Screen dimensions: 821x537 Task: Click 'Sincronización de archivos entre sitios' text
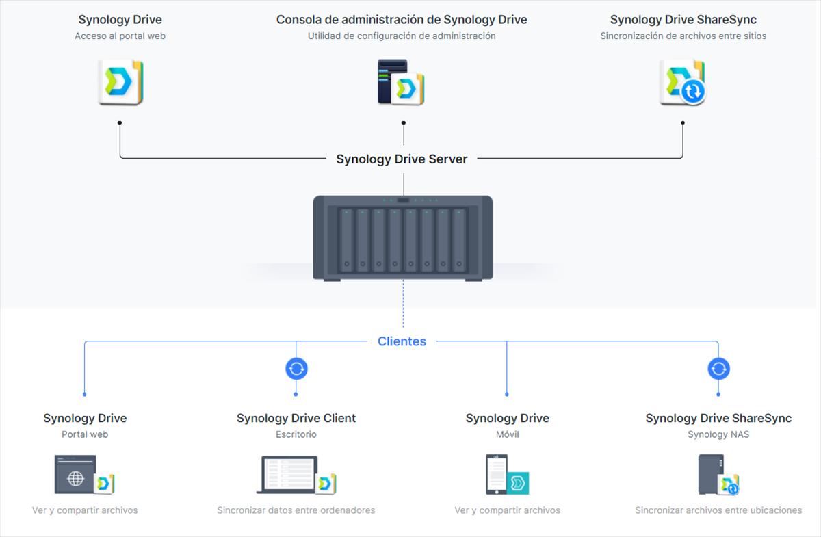pos(683,36)
